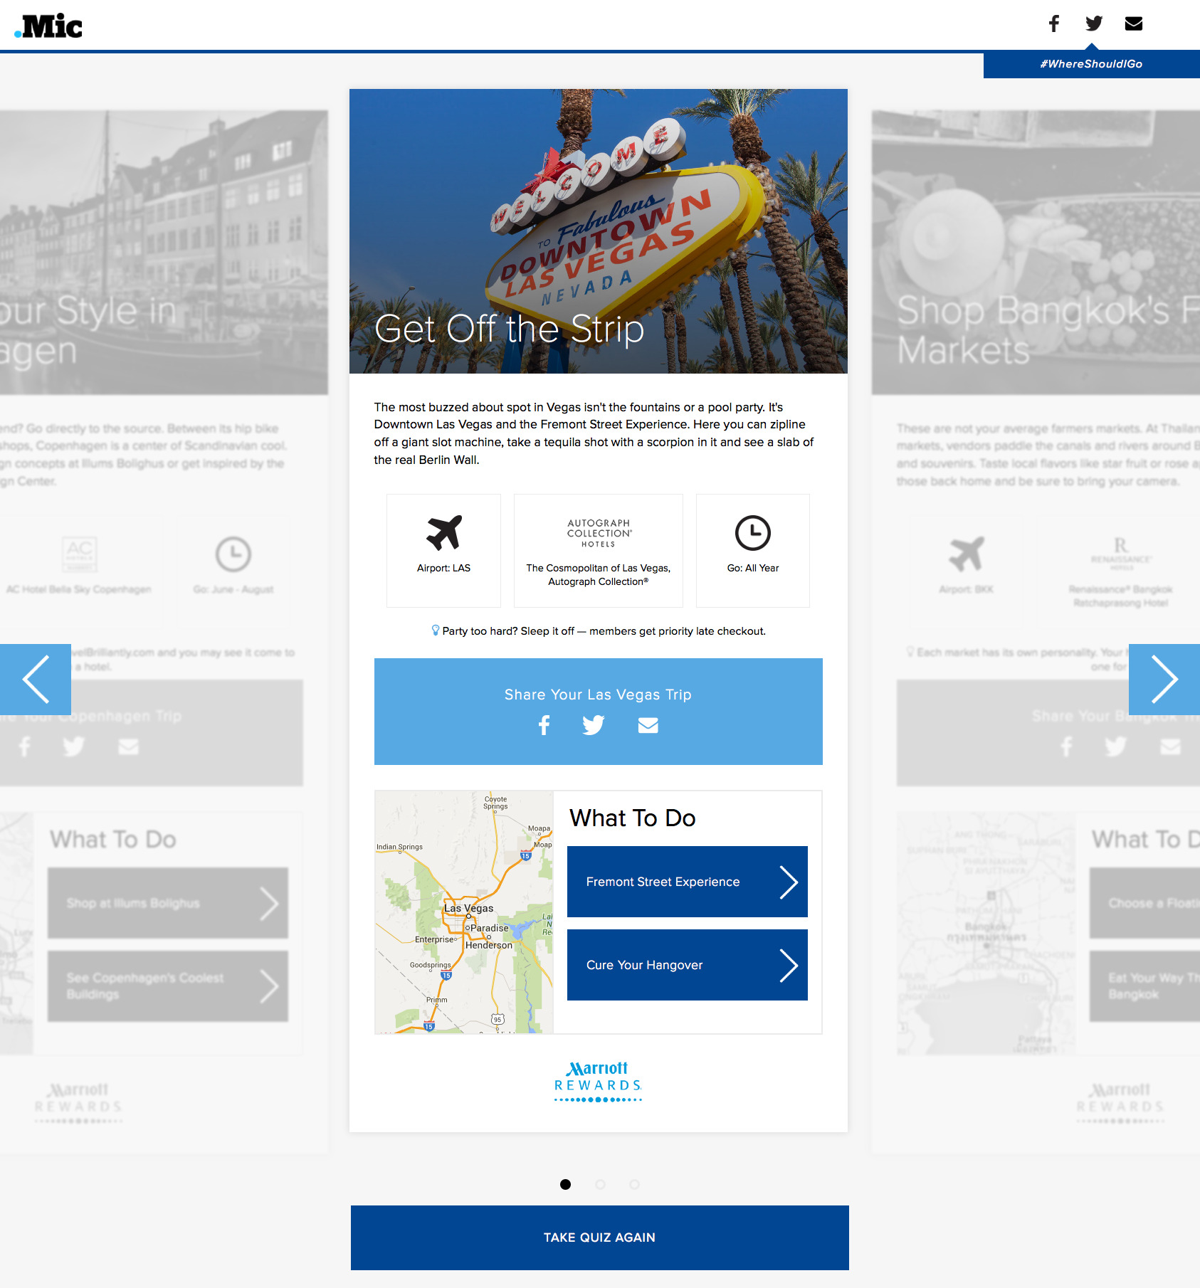Click the Facebook icon in the header
The width and height of the screenshot is (1200, 1288).
1054,23
